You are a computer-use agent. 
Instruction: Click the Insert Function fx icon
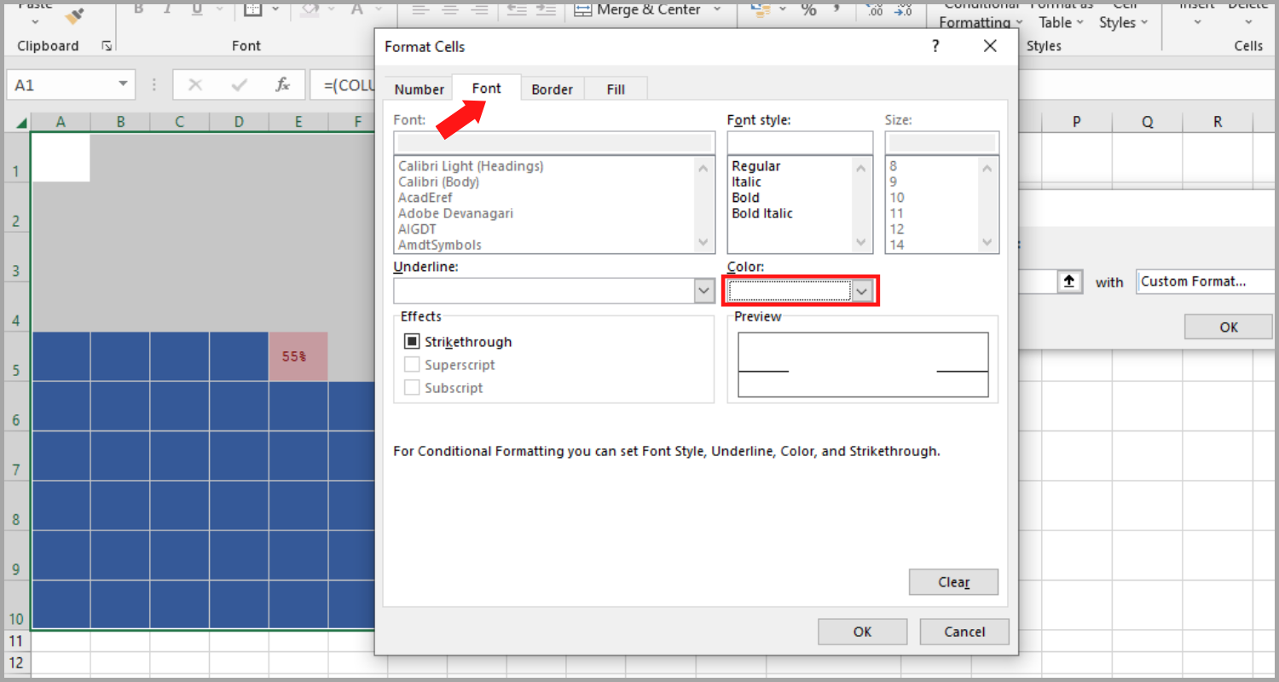tap(283, 85)
